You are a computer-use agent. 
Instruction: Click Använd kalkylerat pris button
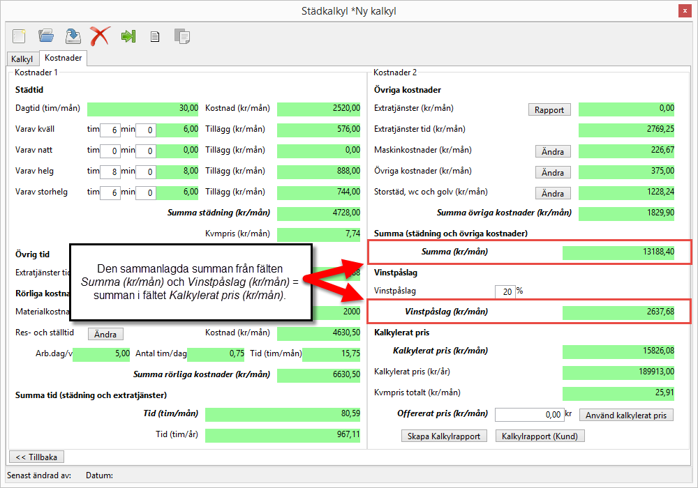click(626, 415)
